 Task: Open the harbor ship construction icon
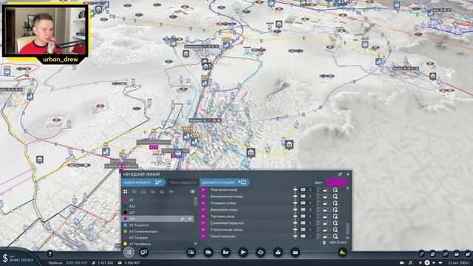(x=225, y=252)
